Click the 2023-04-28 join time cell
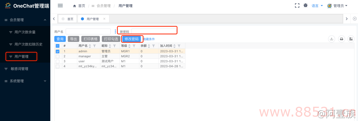 pyautogui.click(x=172, y=66)
